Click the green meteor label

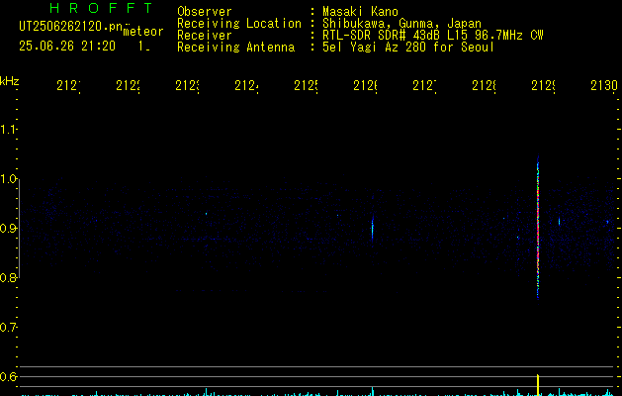click(143, 32)
